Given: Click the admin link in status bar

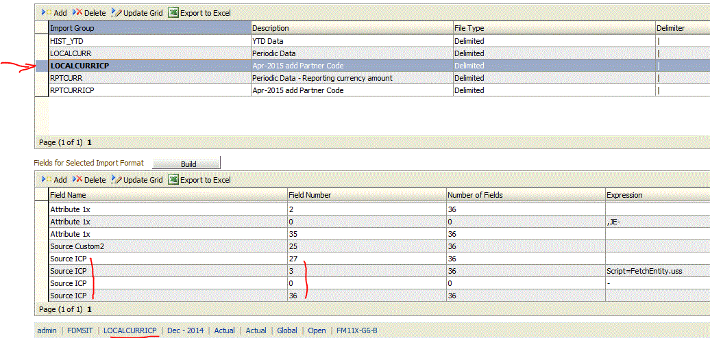Looking at the screenshot, I should [x=47, y=330].
